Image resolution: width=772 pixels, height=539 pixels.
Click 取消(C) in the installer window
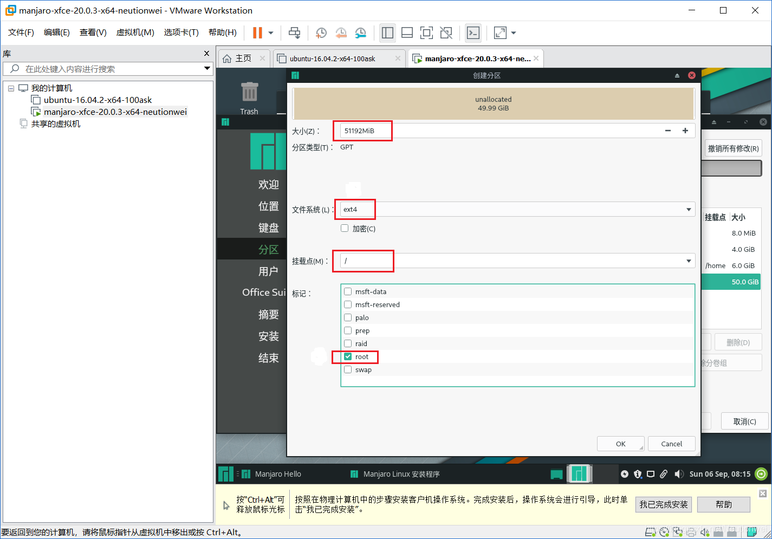(x=744, y=421)
